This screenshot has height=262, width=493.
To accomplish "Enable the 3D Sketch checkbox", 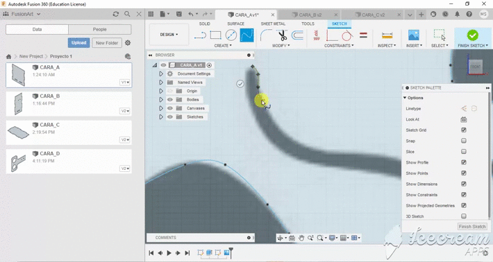I will (x=463, y=216).
